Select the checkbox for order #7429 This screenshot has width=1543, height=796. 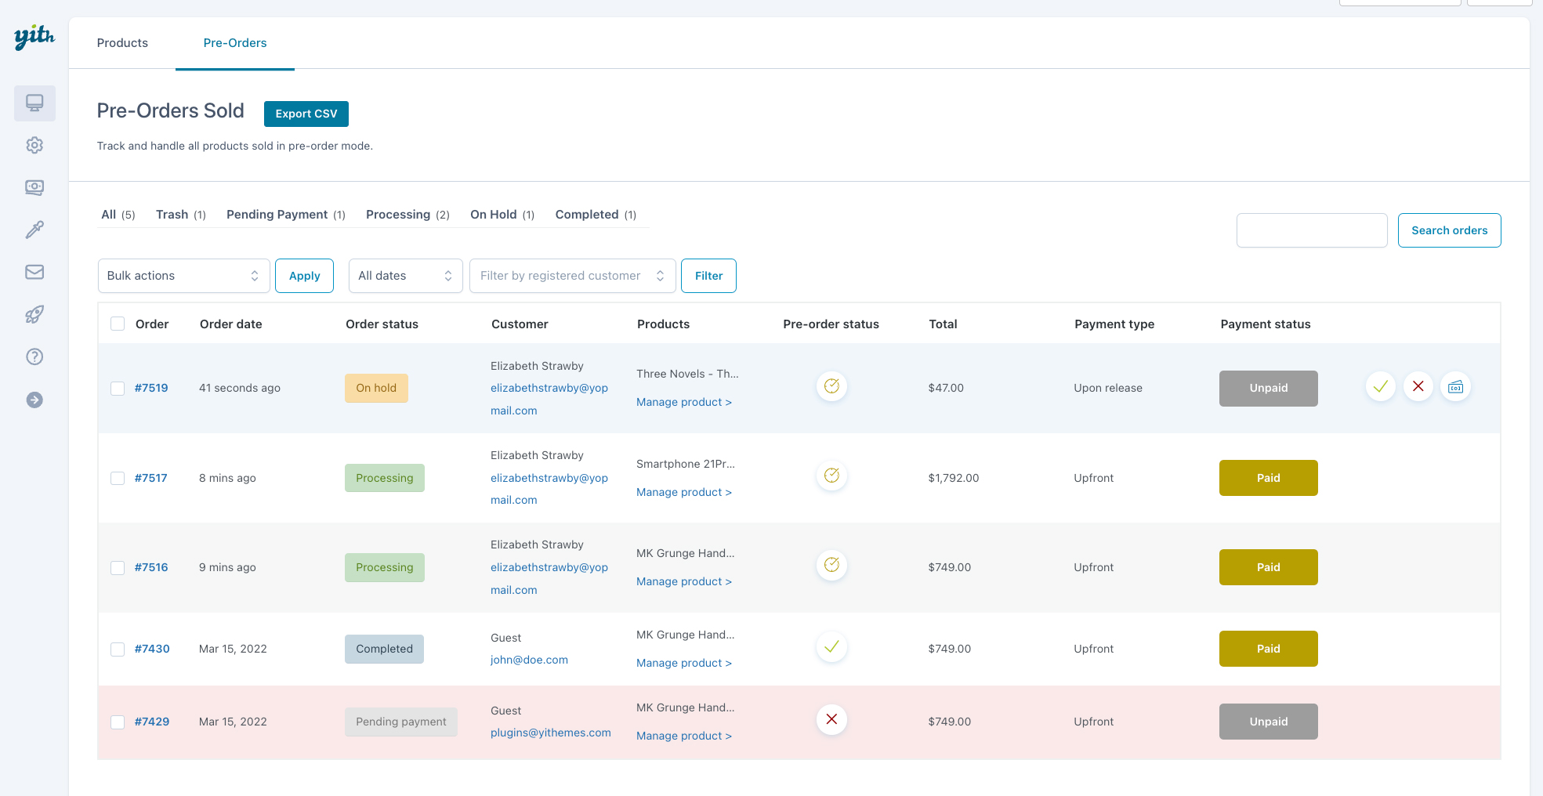click(118, 722)
